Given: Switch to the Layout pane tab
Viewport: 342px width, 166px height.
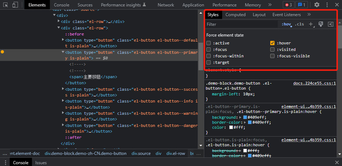Looking at the screenshot, I should [x=259, y=15].
